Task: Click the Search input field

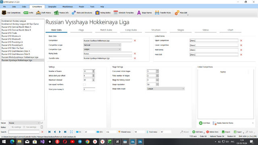Action: pyautogui.click(x=24, y=132)
